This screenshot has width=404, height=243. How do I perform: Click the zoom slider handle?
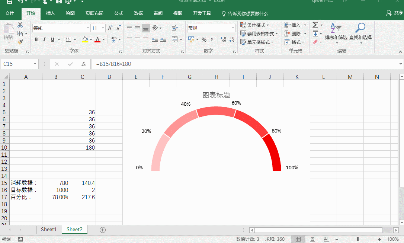pyautogui.click(x=357, y=239)
